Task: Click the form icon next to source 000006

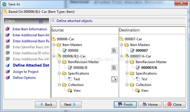Action: (x=65, y=50)
